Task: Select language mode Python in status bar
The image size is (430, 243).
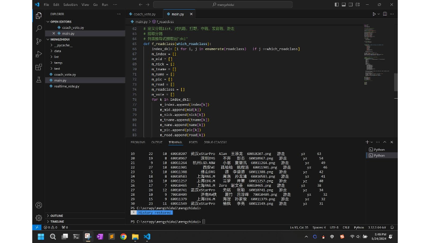Action: pyautogui.click(x=359, y=227)
